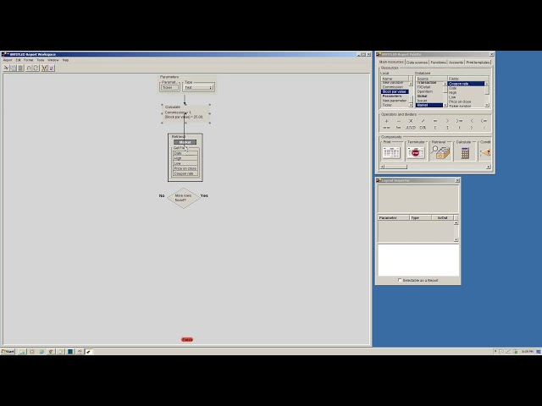Open the Edit menu
The image size is (542, 406).
tap(18, 60)
